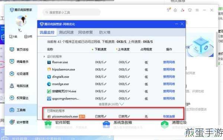
Task: Select the flserver.exe program icon
Action: [x=49, y=62]
